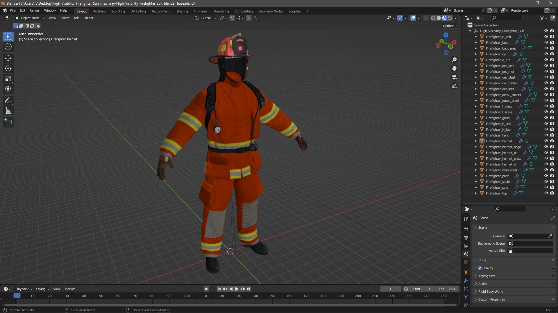Open the World properties tab
Viewport: 558px width, 313px height.
pos(466,262)
